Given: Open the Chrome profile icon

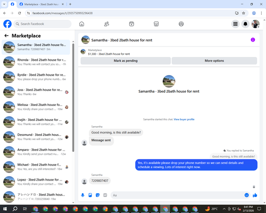Looking at the screenshot, I should [254, 13].
